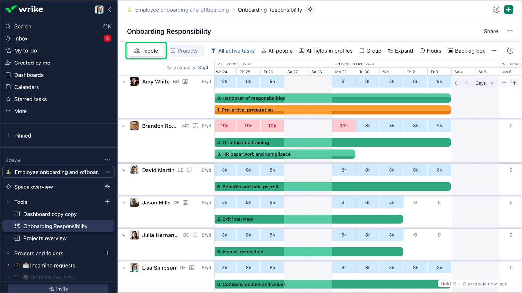The image size is (522, 293).
Task: Click the Wrike logo
Action: pyautogui.click(x=24, y=9)
